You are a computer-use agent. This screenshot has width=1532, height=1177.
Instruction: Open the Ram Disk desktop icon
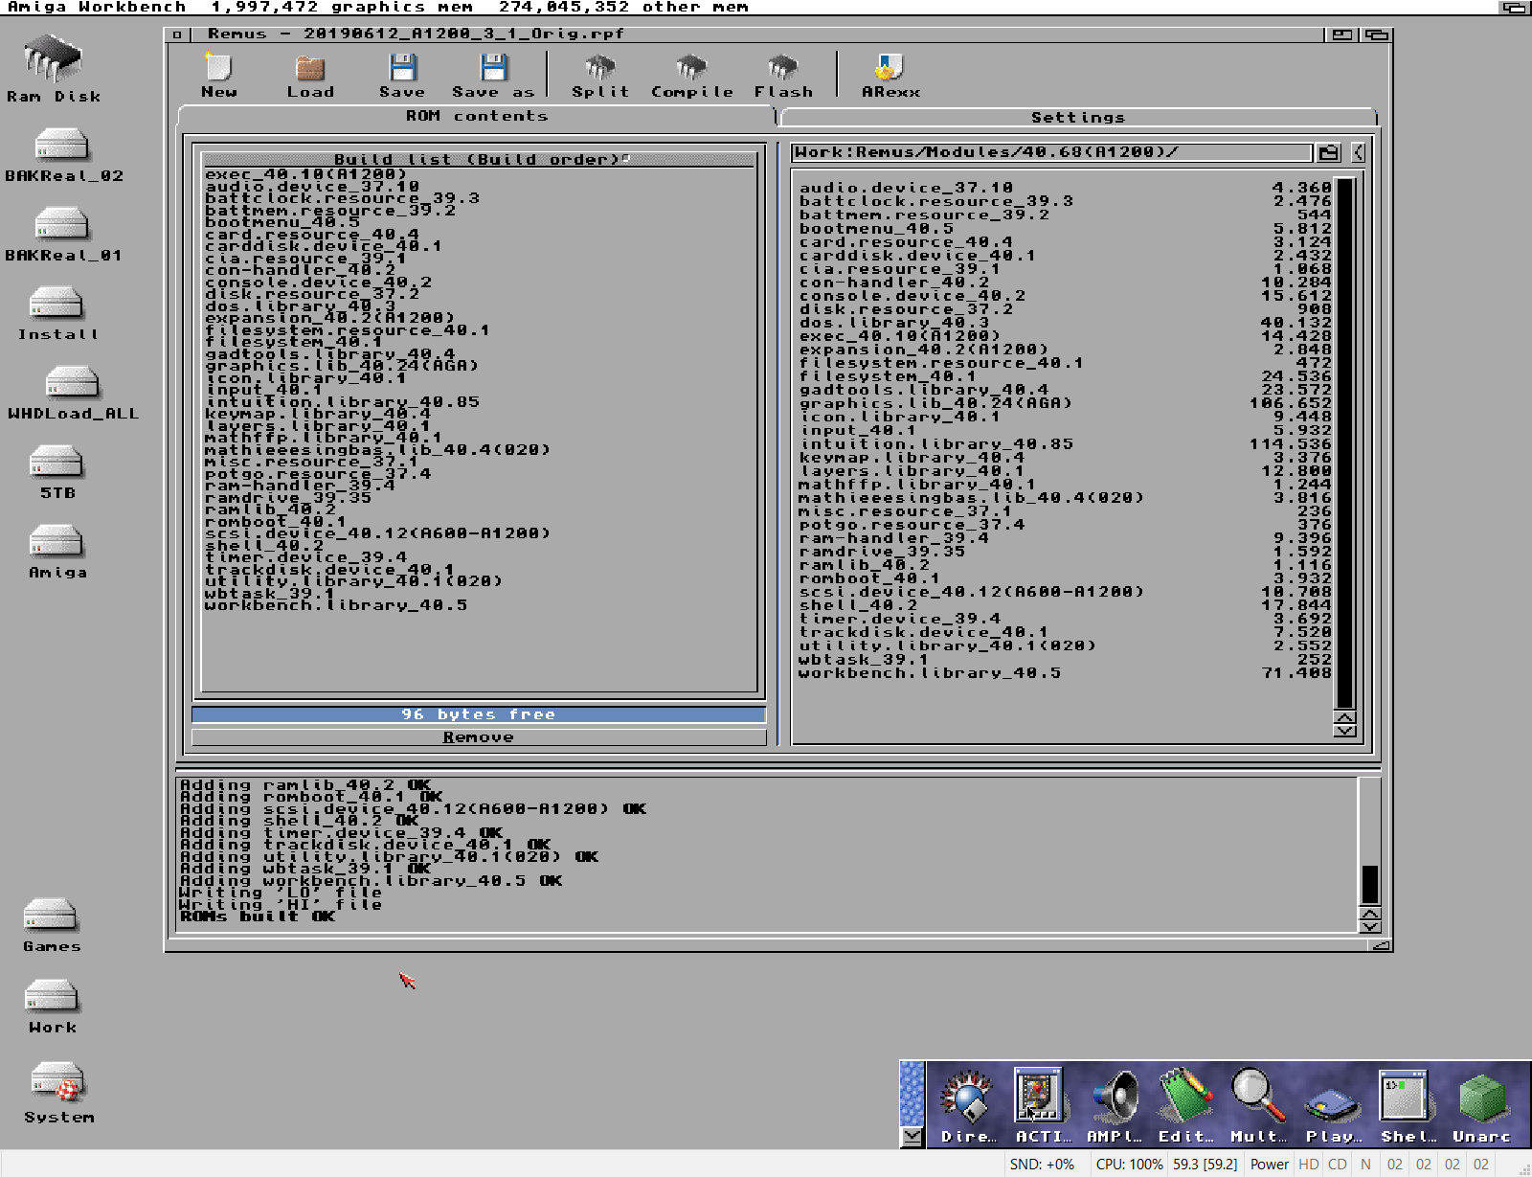pyautogui.click(x=54, y=68)
